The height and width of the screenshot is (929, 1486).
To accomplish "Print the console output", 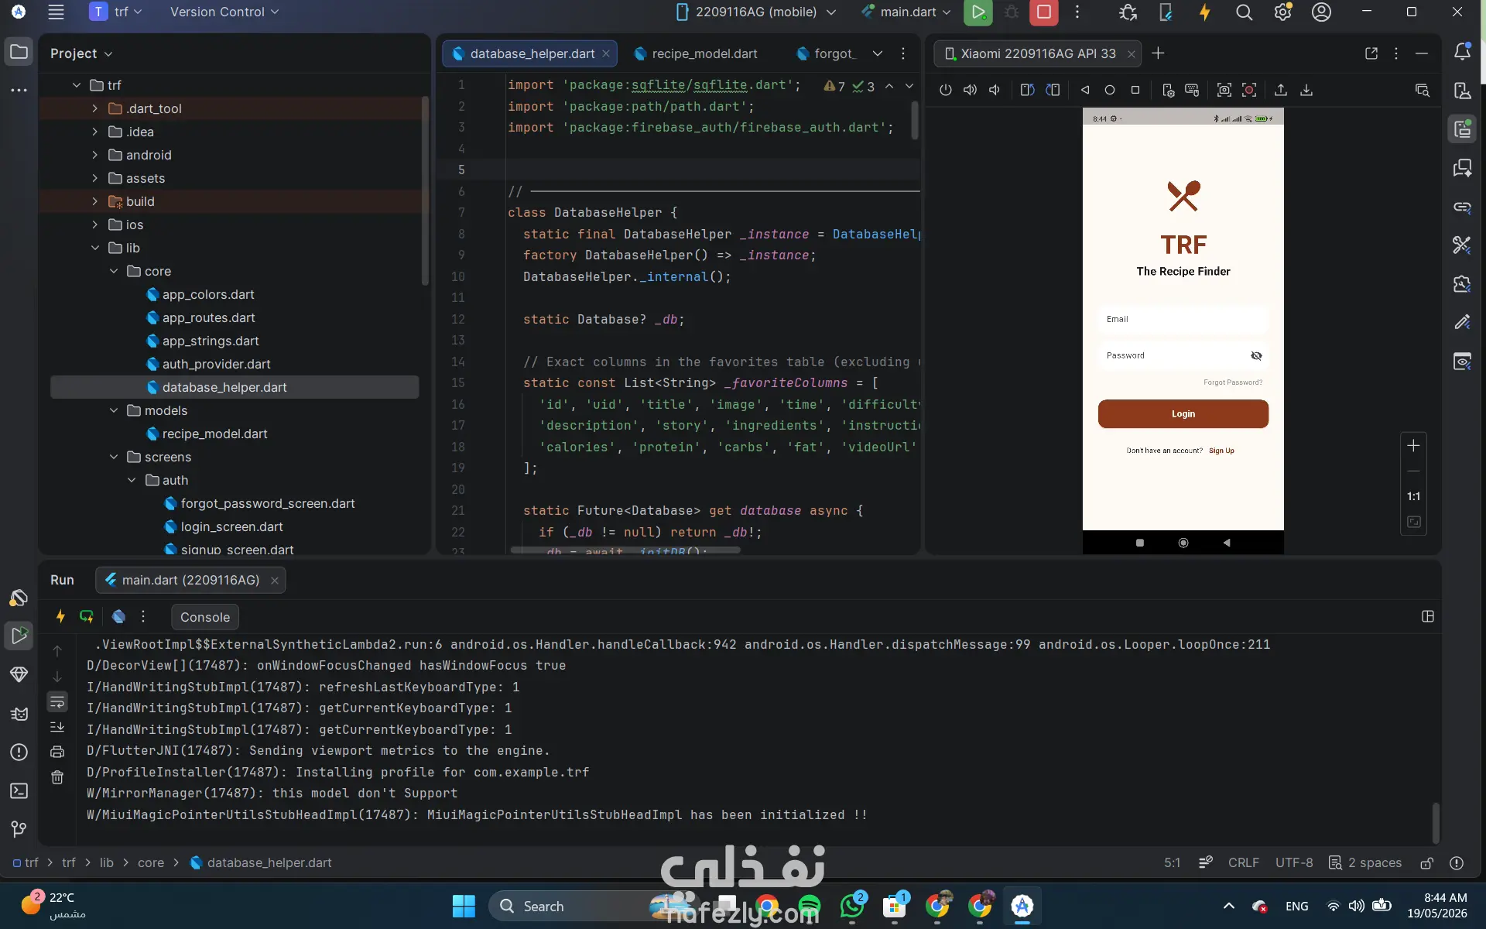I will (57, 752).
